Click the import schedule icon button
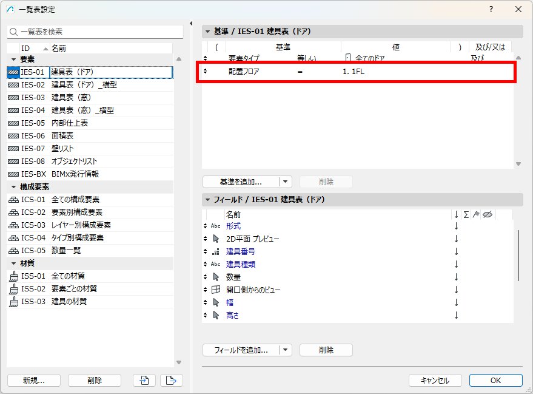The height and width of the screenshot is (394, 533). (144, 380)
